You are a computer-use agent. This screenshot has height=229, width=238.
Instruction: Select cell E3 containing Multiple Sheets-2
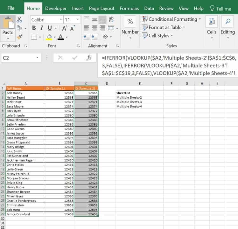coord(139,97)
